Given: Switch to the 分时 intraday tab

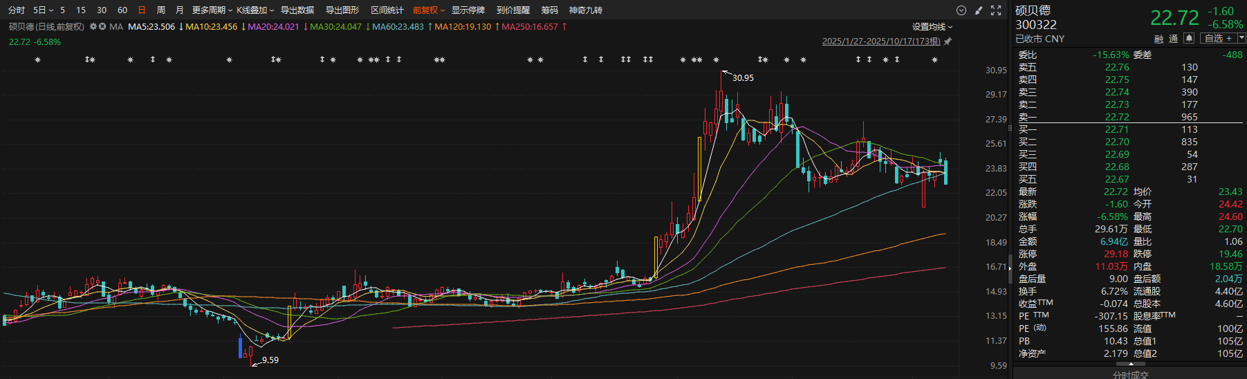Looking at the screenshot, I should 17,10.
